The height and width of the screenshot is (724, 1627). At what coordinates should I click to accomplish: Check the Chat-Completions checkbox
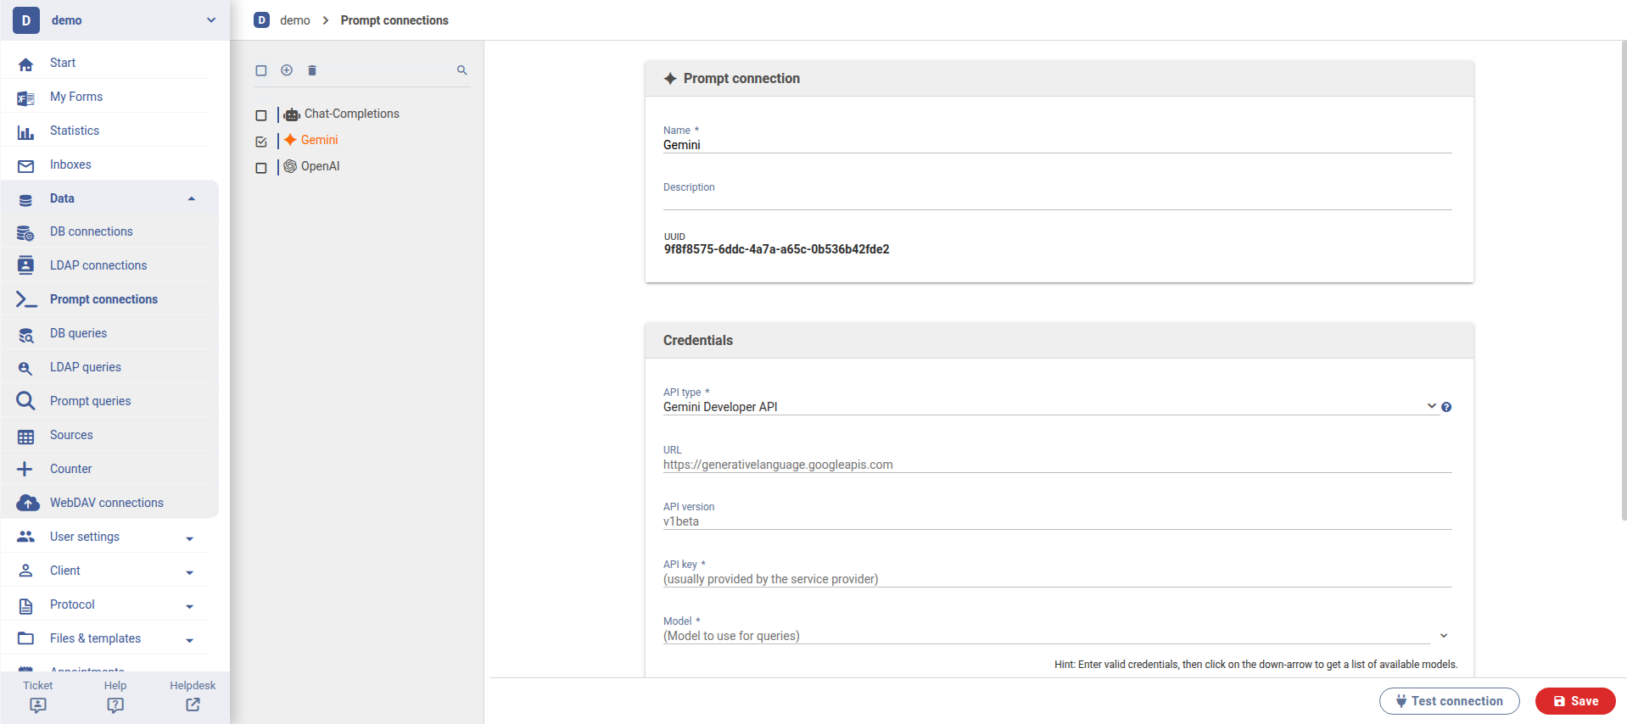click(261, 115)
